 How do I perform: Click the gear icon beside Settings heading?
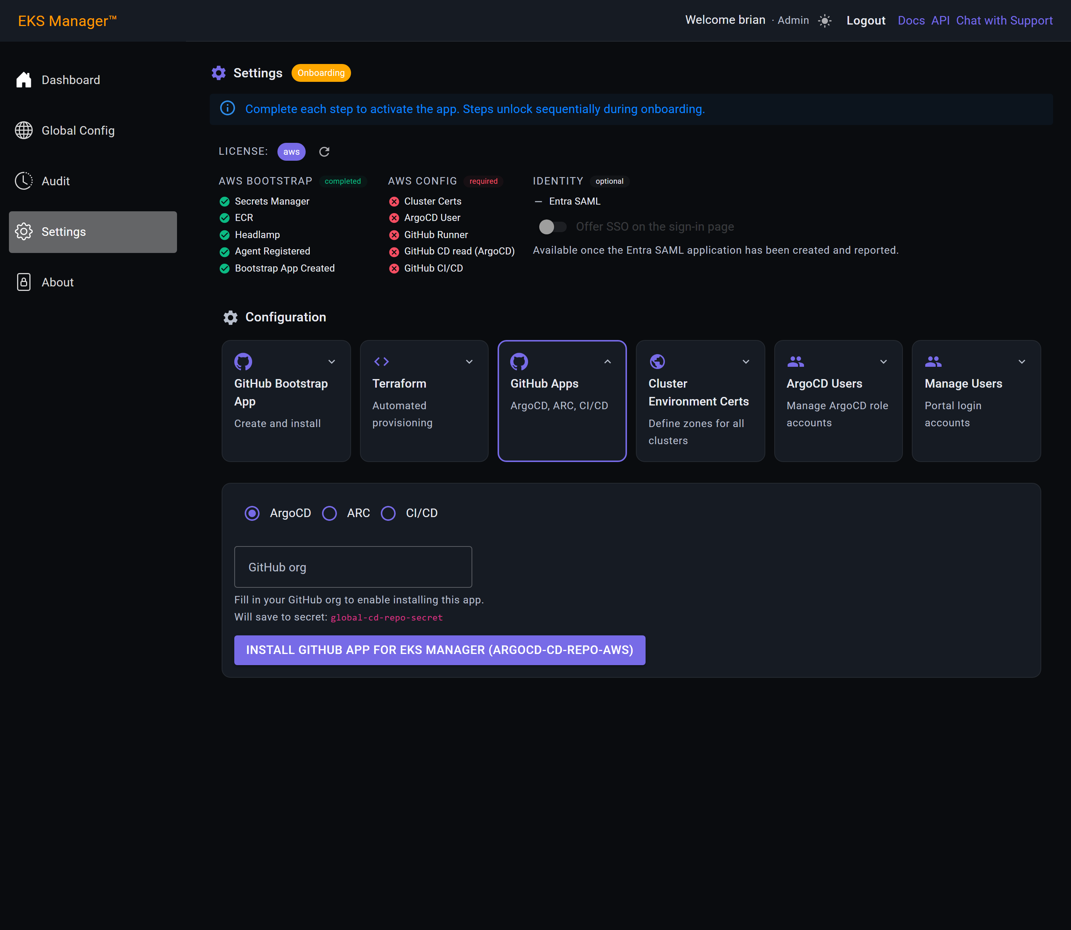218,73
